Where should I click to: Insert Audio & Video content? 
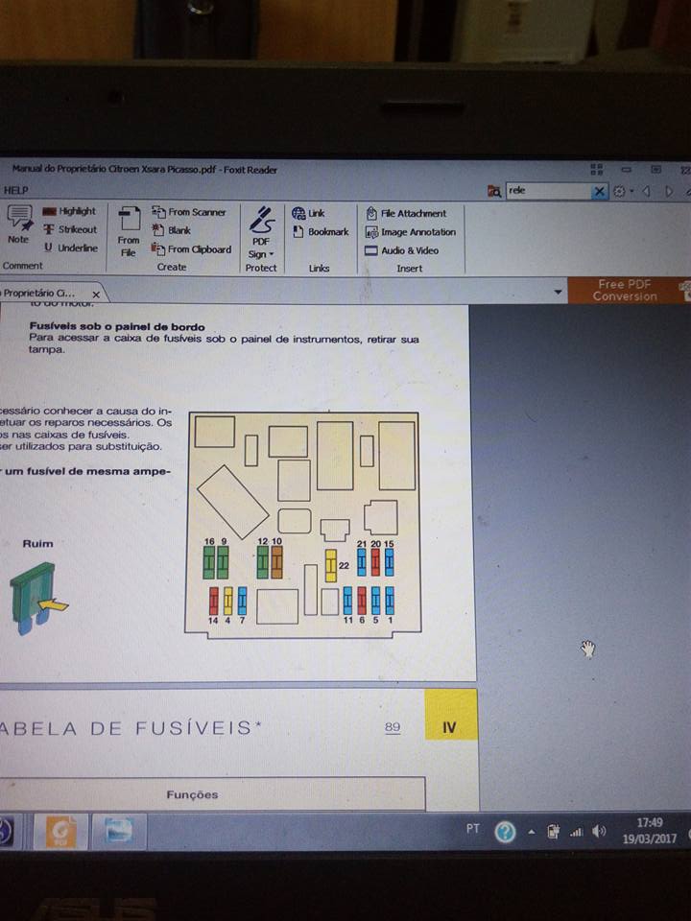click(402, 250)
